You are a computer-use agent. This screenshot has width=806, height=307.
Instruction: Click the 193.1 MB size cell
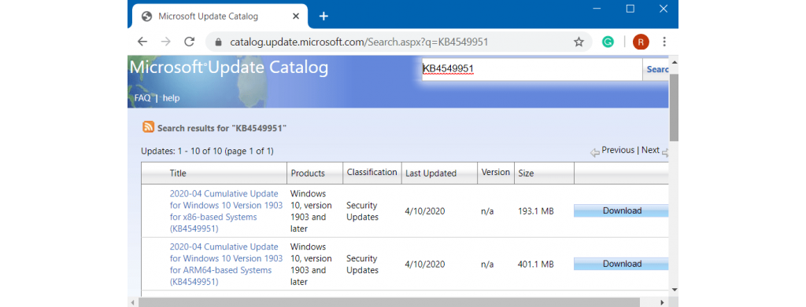[535, 211]
